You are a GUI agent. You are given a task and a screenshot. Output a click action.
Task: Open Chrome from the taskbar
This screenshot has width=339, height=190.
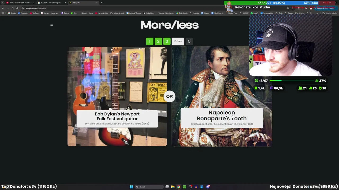click(179, 187)
